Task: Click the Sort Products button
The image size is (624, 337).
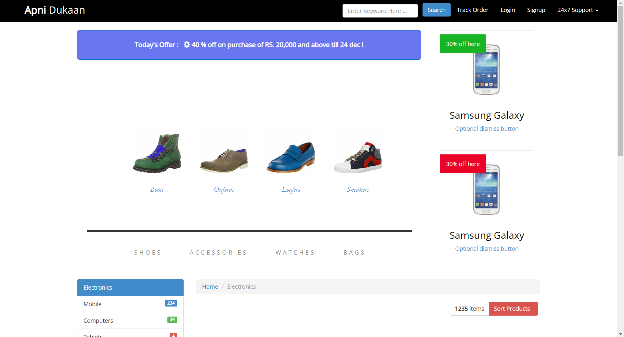Action: coord(513,308)
